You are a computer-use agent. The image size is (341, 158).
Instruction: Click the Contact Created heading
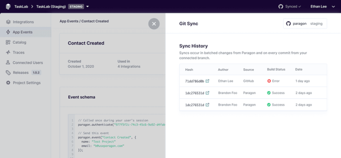(86, 43)
